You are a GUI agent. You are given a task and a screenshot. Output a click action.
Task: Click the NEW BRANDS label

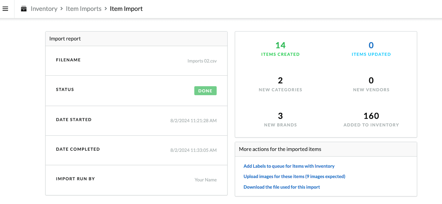pos(280,125)
